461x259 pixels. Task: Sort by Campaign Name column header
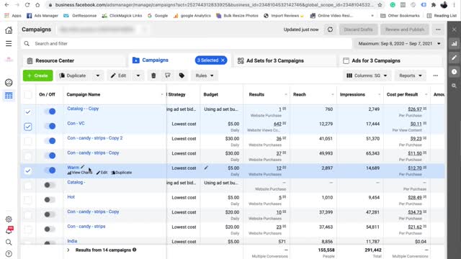(x=84, y=94)
